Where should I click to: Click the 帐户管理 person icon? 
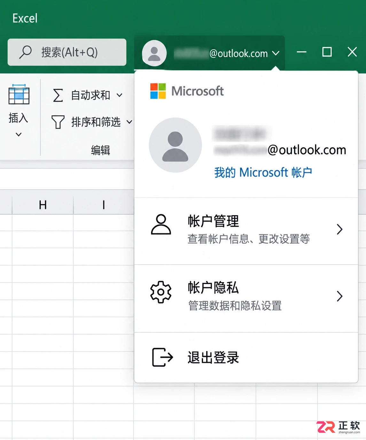tap(161, 224)
